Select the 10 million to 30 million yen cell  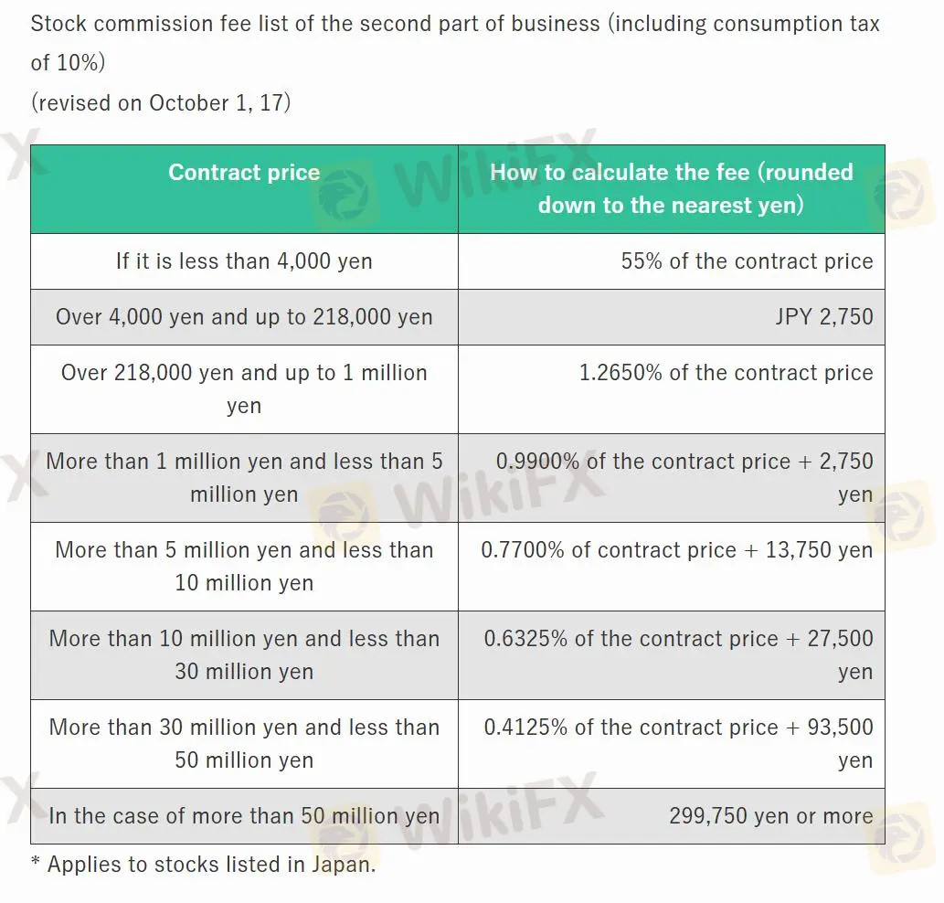point(244,655)
